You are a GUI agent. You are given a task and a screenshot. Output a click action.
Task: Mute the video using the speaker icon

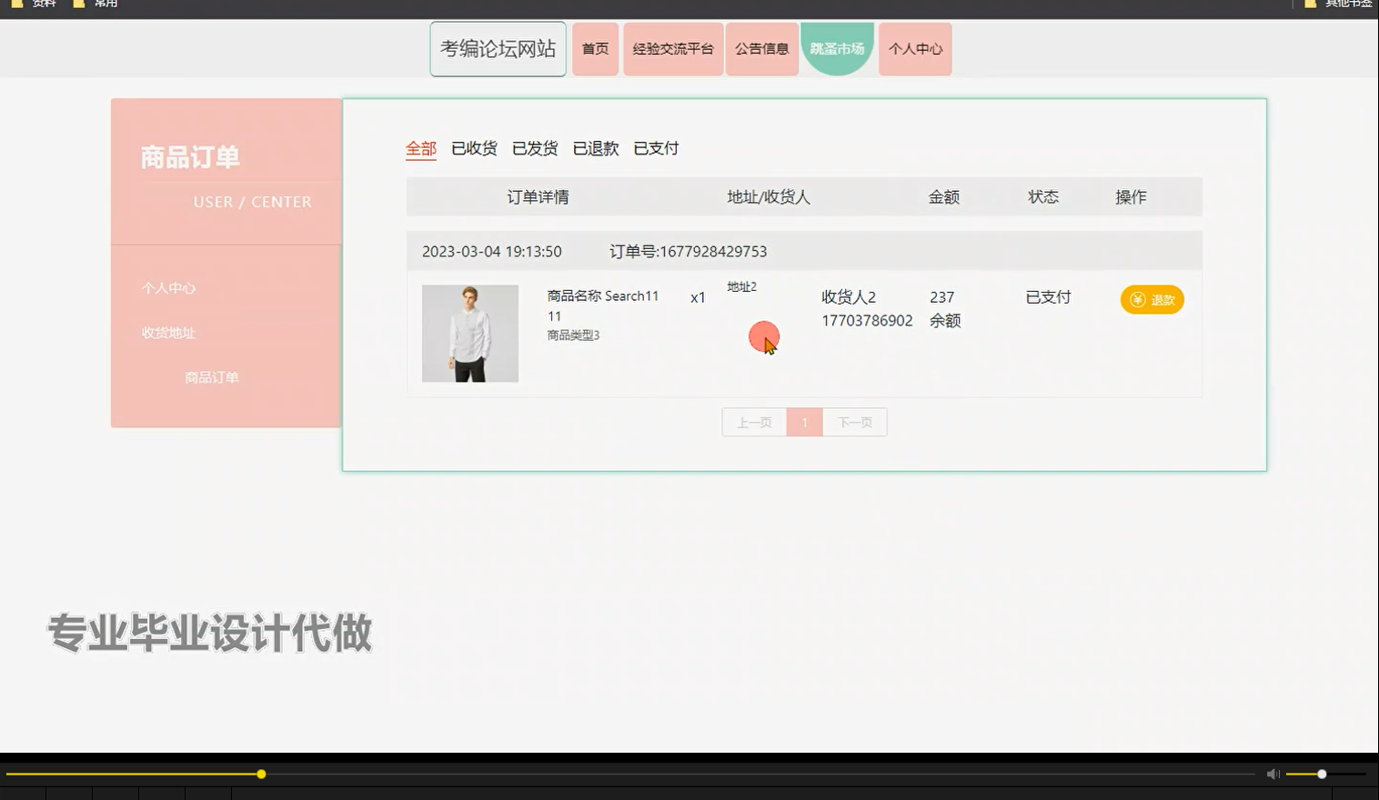(x=1273, y=774)
